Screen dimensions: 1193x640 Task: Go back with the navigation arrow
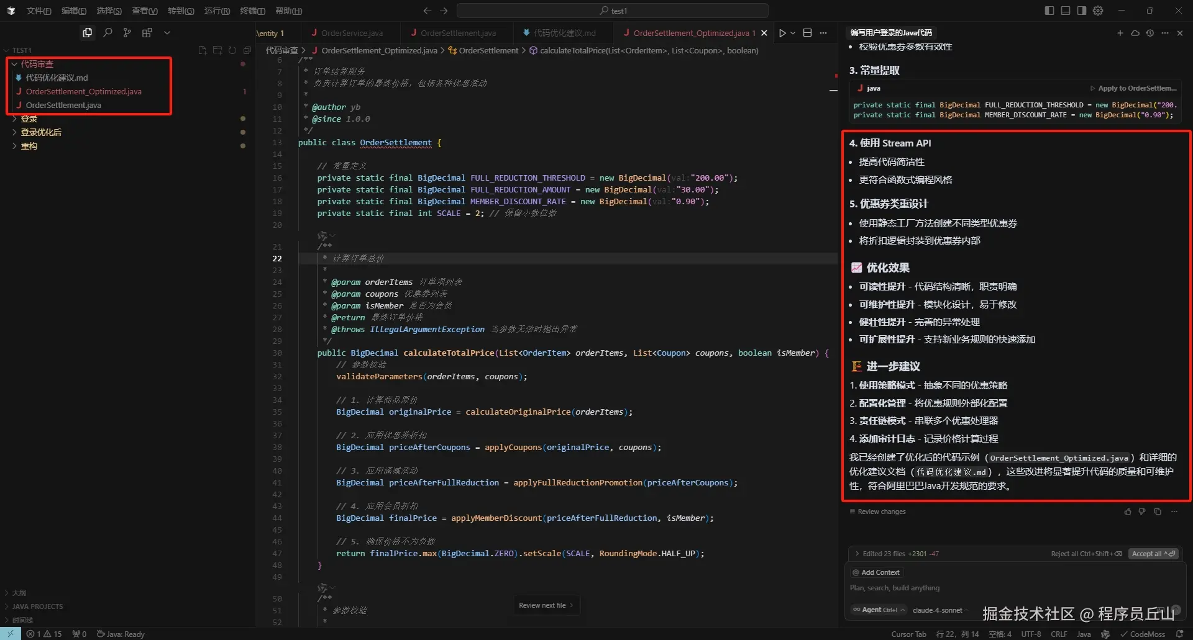[427, 11]
